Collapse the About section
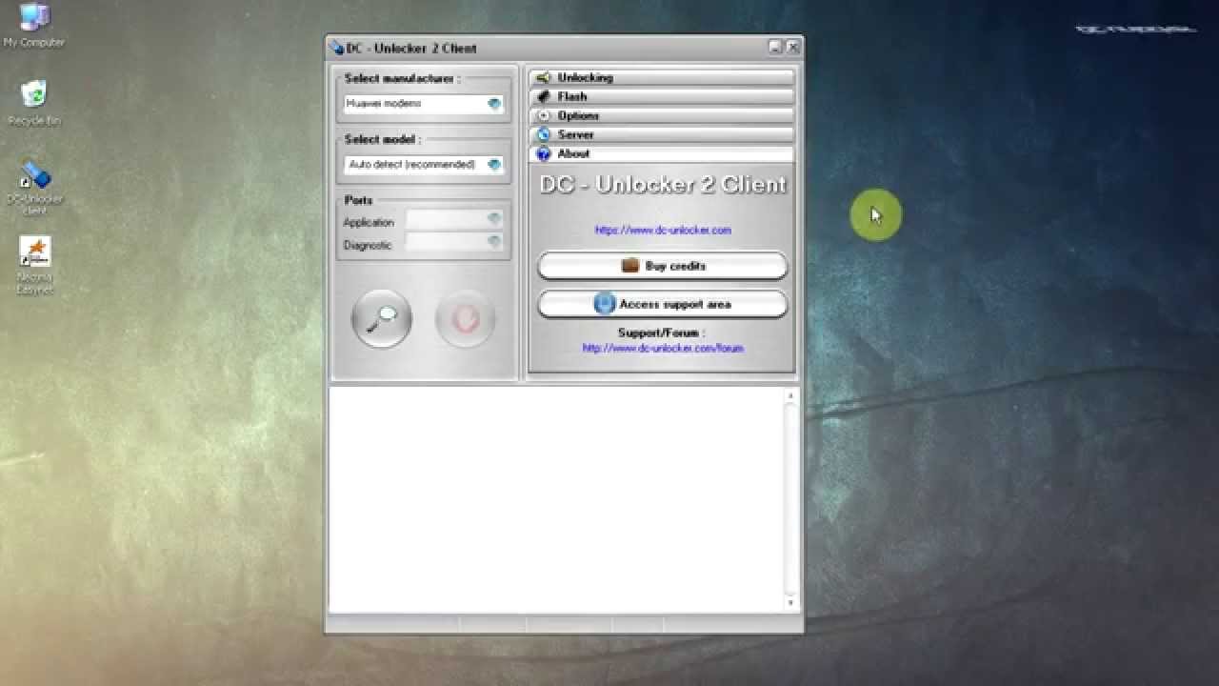This screenshot has height=686, width=1219. [x=662, y=153]
